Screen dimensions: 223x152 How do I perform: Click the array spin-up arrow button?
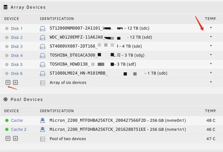point(15,83)
